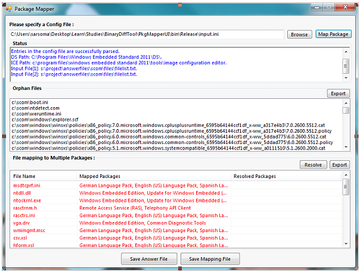Click the ICE Path status line
Screen dimensions: 360x272
(119, 63)
